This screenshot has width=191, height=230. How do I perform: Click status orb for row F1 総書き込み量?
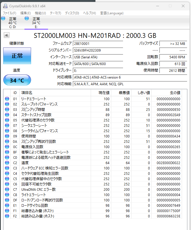[x=7, y=211]
